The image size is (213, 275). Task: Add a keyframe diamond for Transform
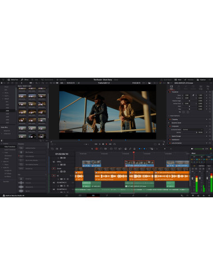pyautogui.click(x=206, y=92)
